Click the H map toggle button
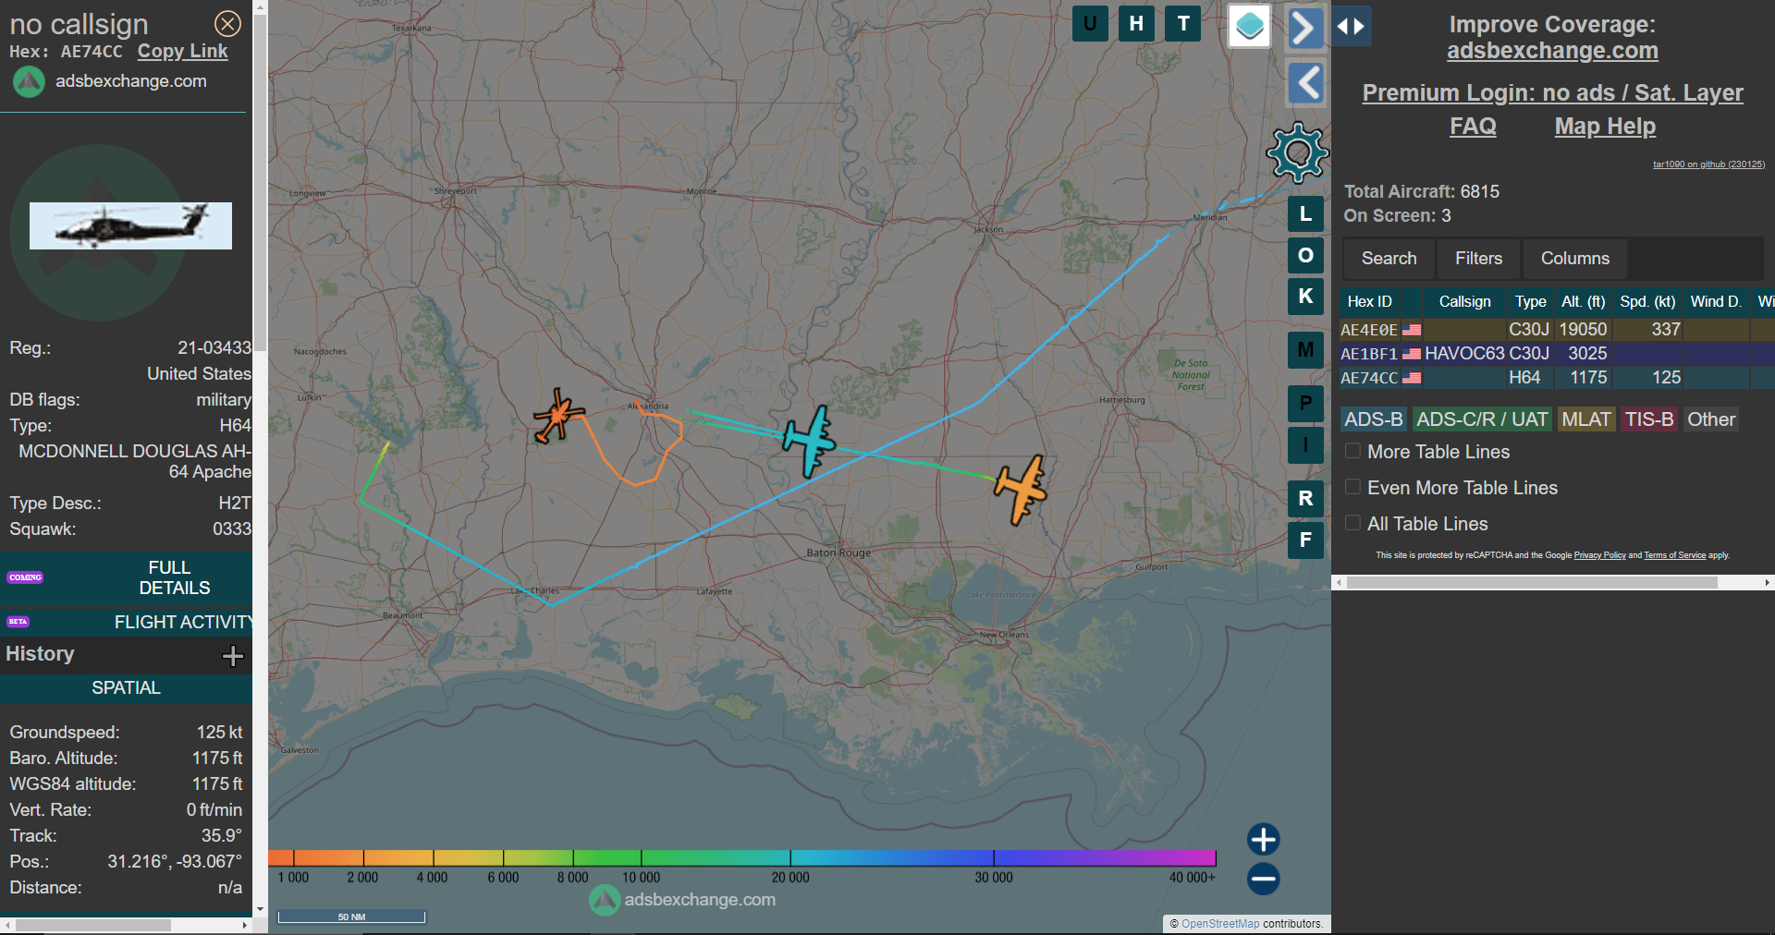Screen dimensions: 1775x935 [x=1136, y=24]
